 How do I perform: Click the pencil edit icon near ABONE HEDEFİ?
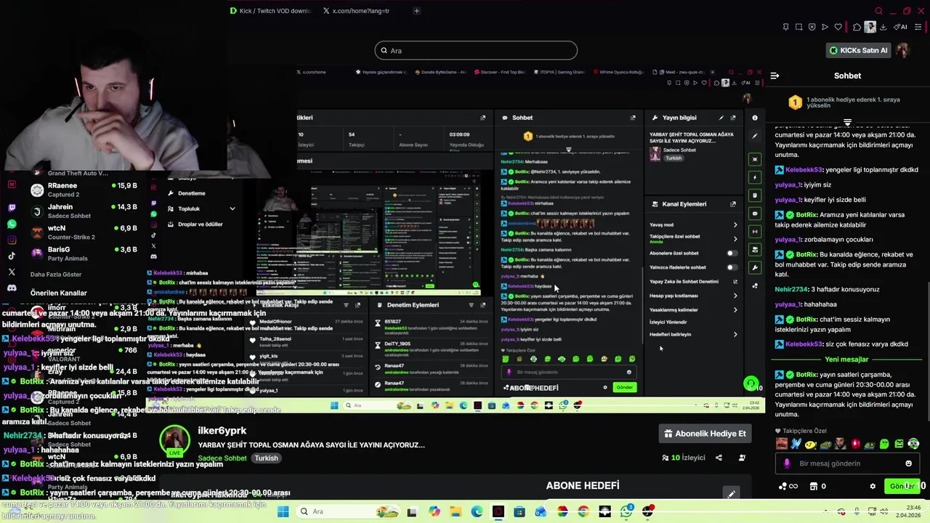tap(732, 494)
